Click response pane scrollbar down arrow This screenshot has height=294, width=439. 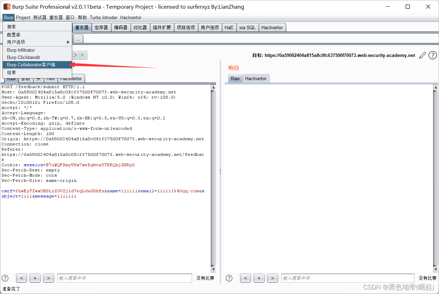(x=436, y=269)
